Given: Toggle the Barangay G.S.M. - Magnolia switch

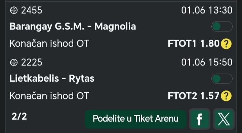Looking at the screenshot, I should click(x=222, y=27).
